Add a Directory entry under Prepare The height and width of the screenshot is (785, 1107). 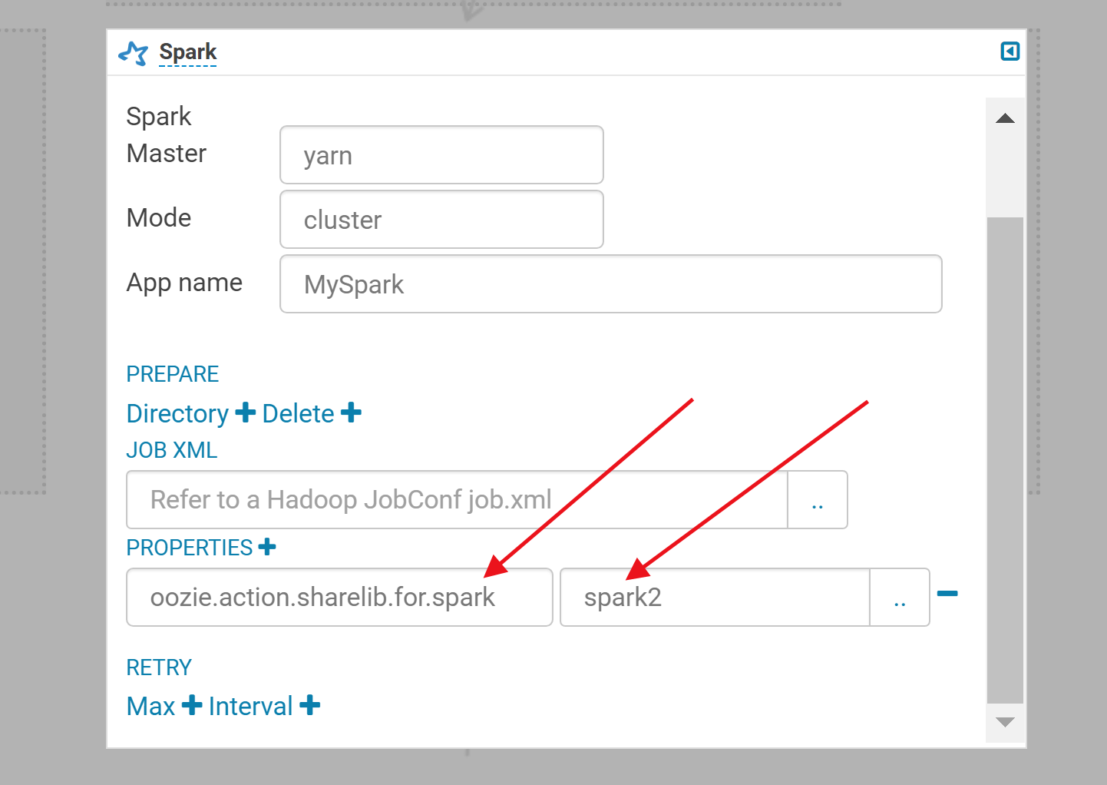[x=245, y=412]
